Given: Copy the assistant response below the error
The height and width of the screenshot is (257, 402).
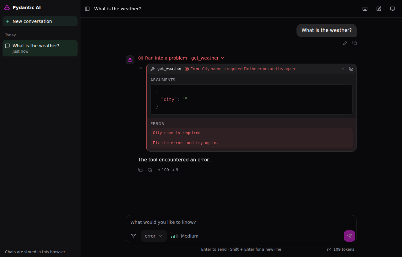Looking at the screenshot, I should point(140,170).
